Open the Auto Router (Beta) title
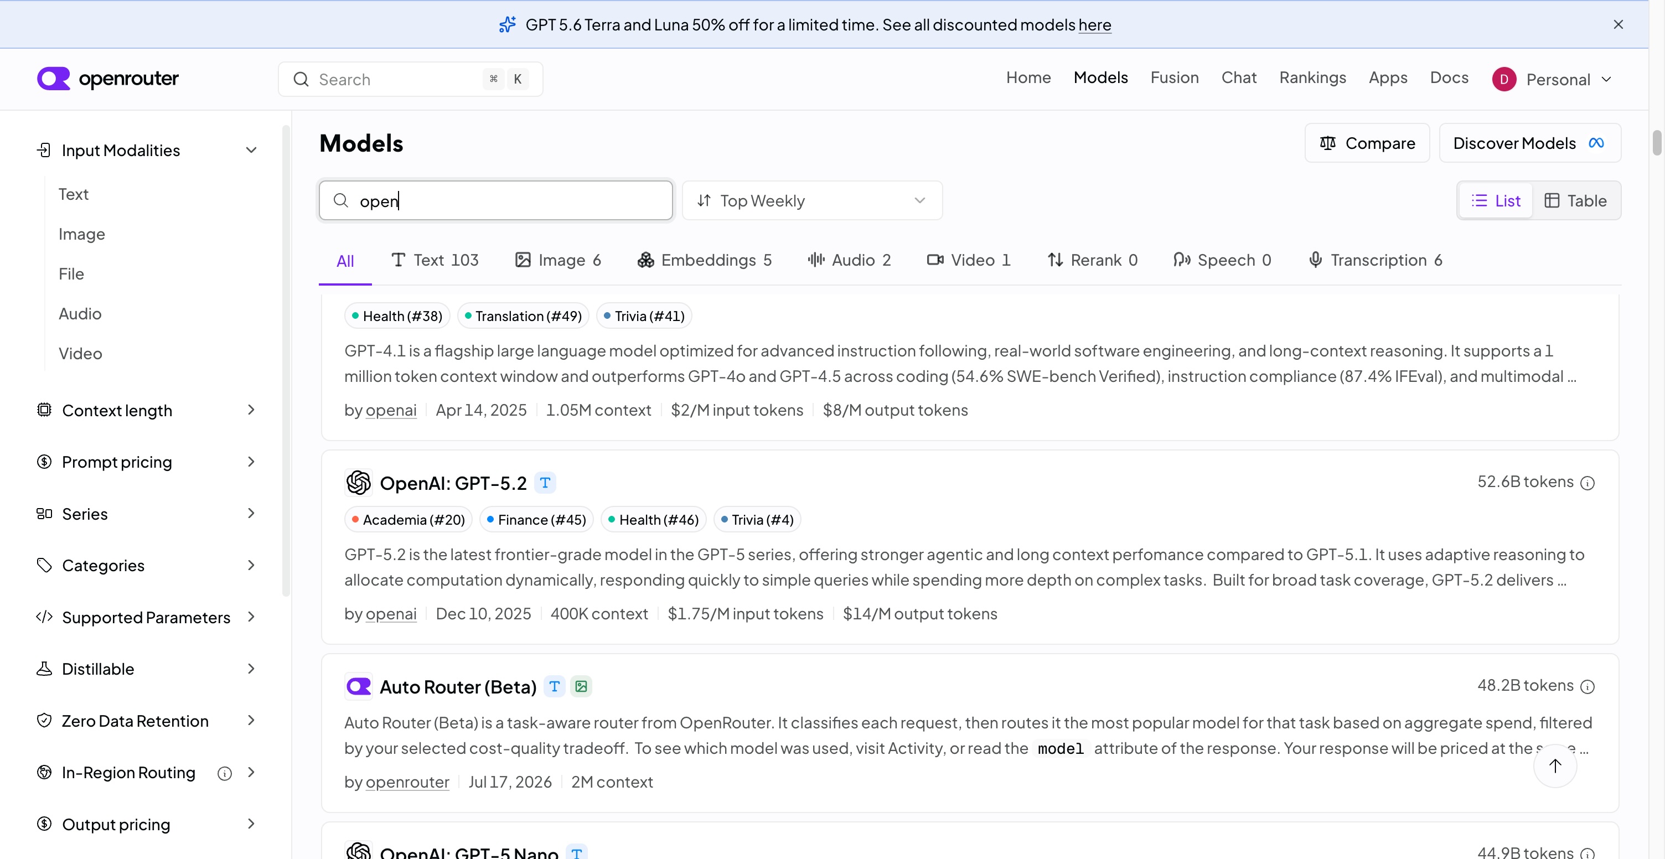 (458, 686)
